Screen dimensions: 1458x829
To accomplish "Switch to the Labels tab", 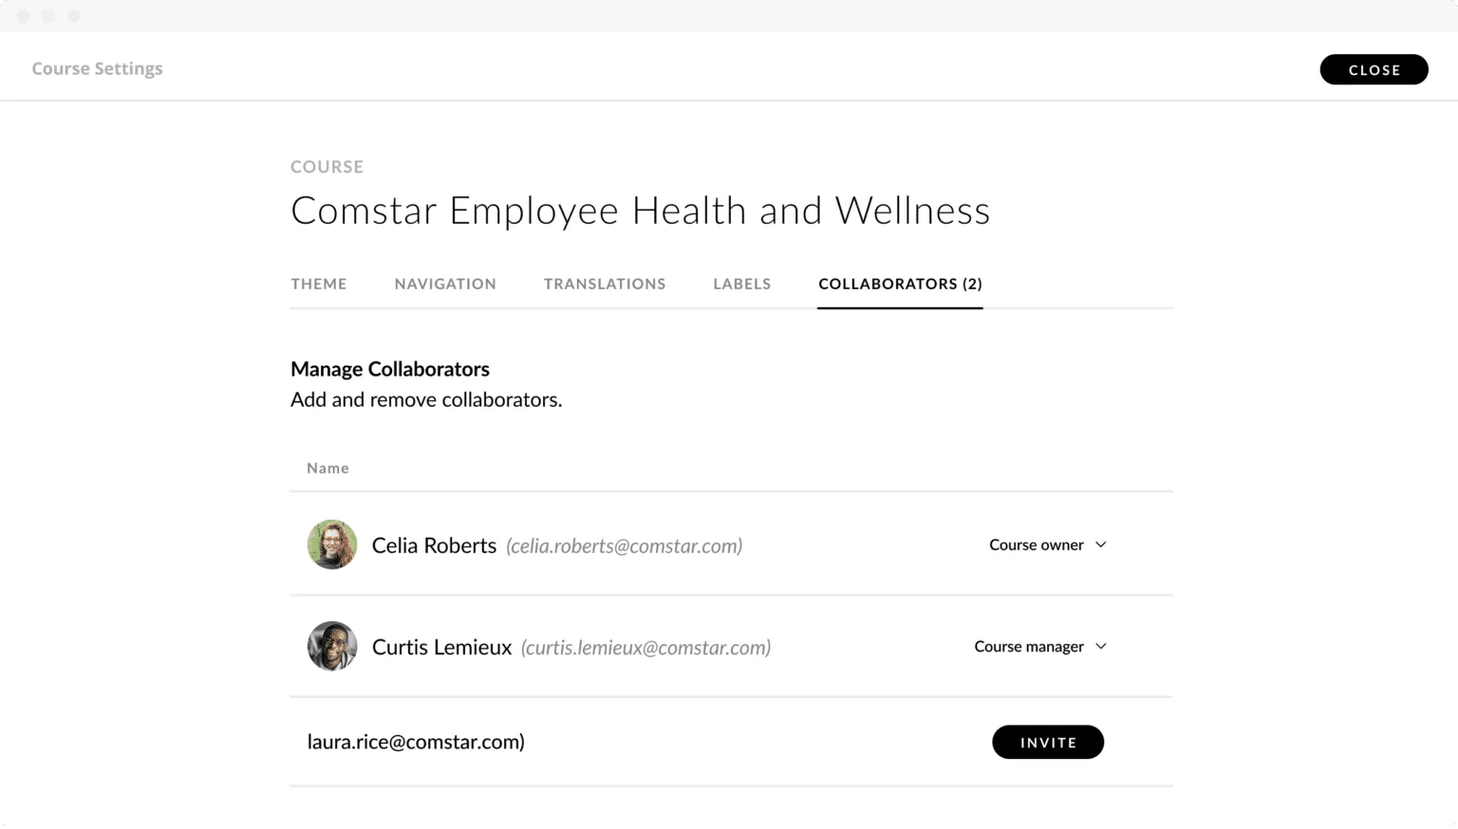I will pyautogui.click(x=741, y=284).
